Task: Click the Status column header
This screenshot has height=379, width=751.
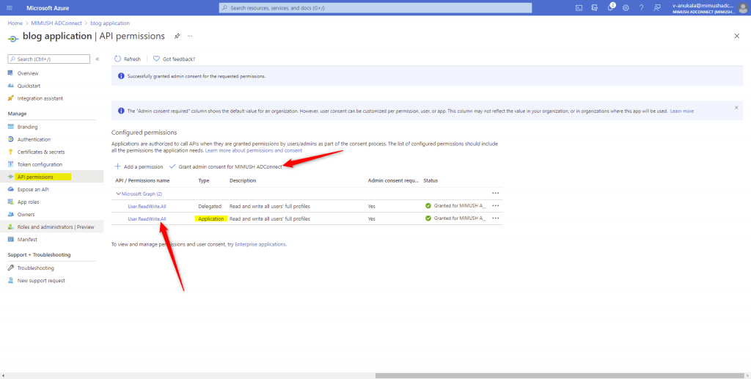Action: (x=431, y=180)
